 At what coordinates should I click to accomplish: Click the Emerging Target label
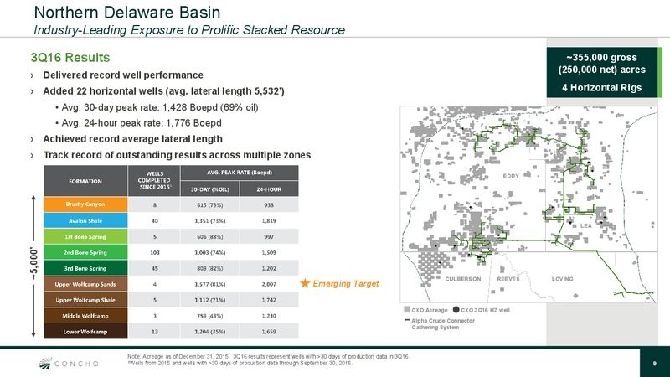point(346,283)
